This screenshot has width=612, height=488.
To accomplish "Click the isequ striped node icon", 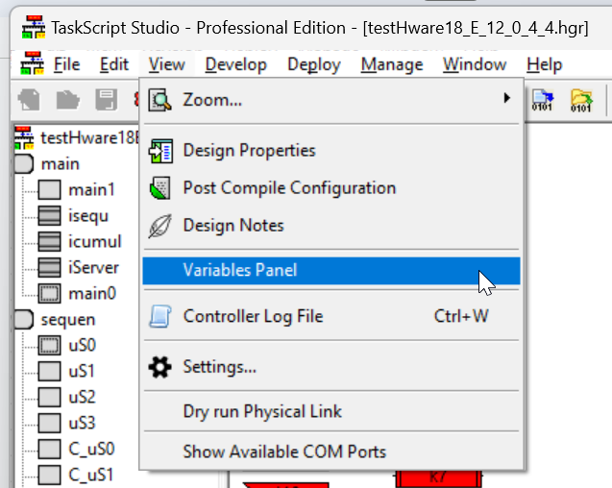I will tap(49, 216).
